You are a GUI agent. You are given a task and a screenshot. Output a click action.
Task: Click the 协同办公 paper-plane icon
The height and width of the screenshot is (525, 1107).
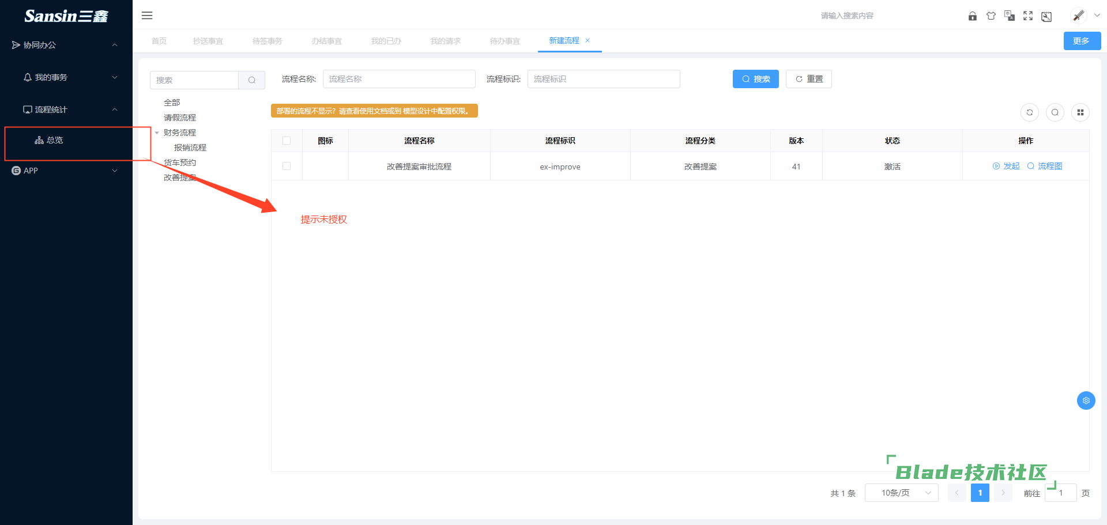pyautogui.click(x=16, y=45)
